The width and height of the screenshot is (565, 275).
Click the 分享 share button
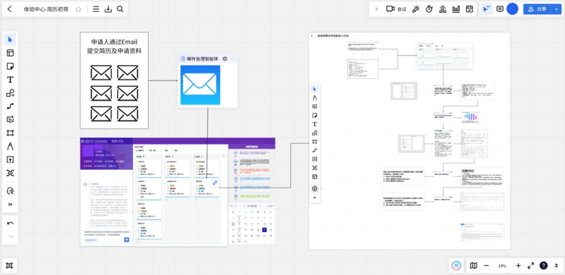pos(537,9)
